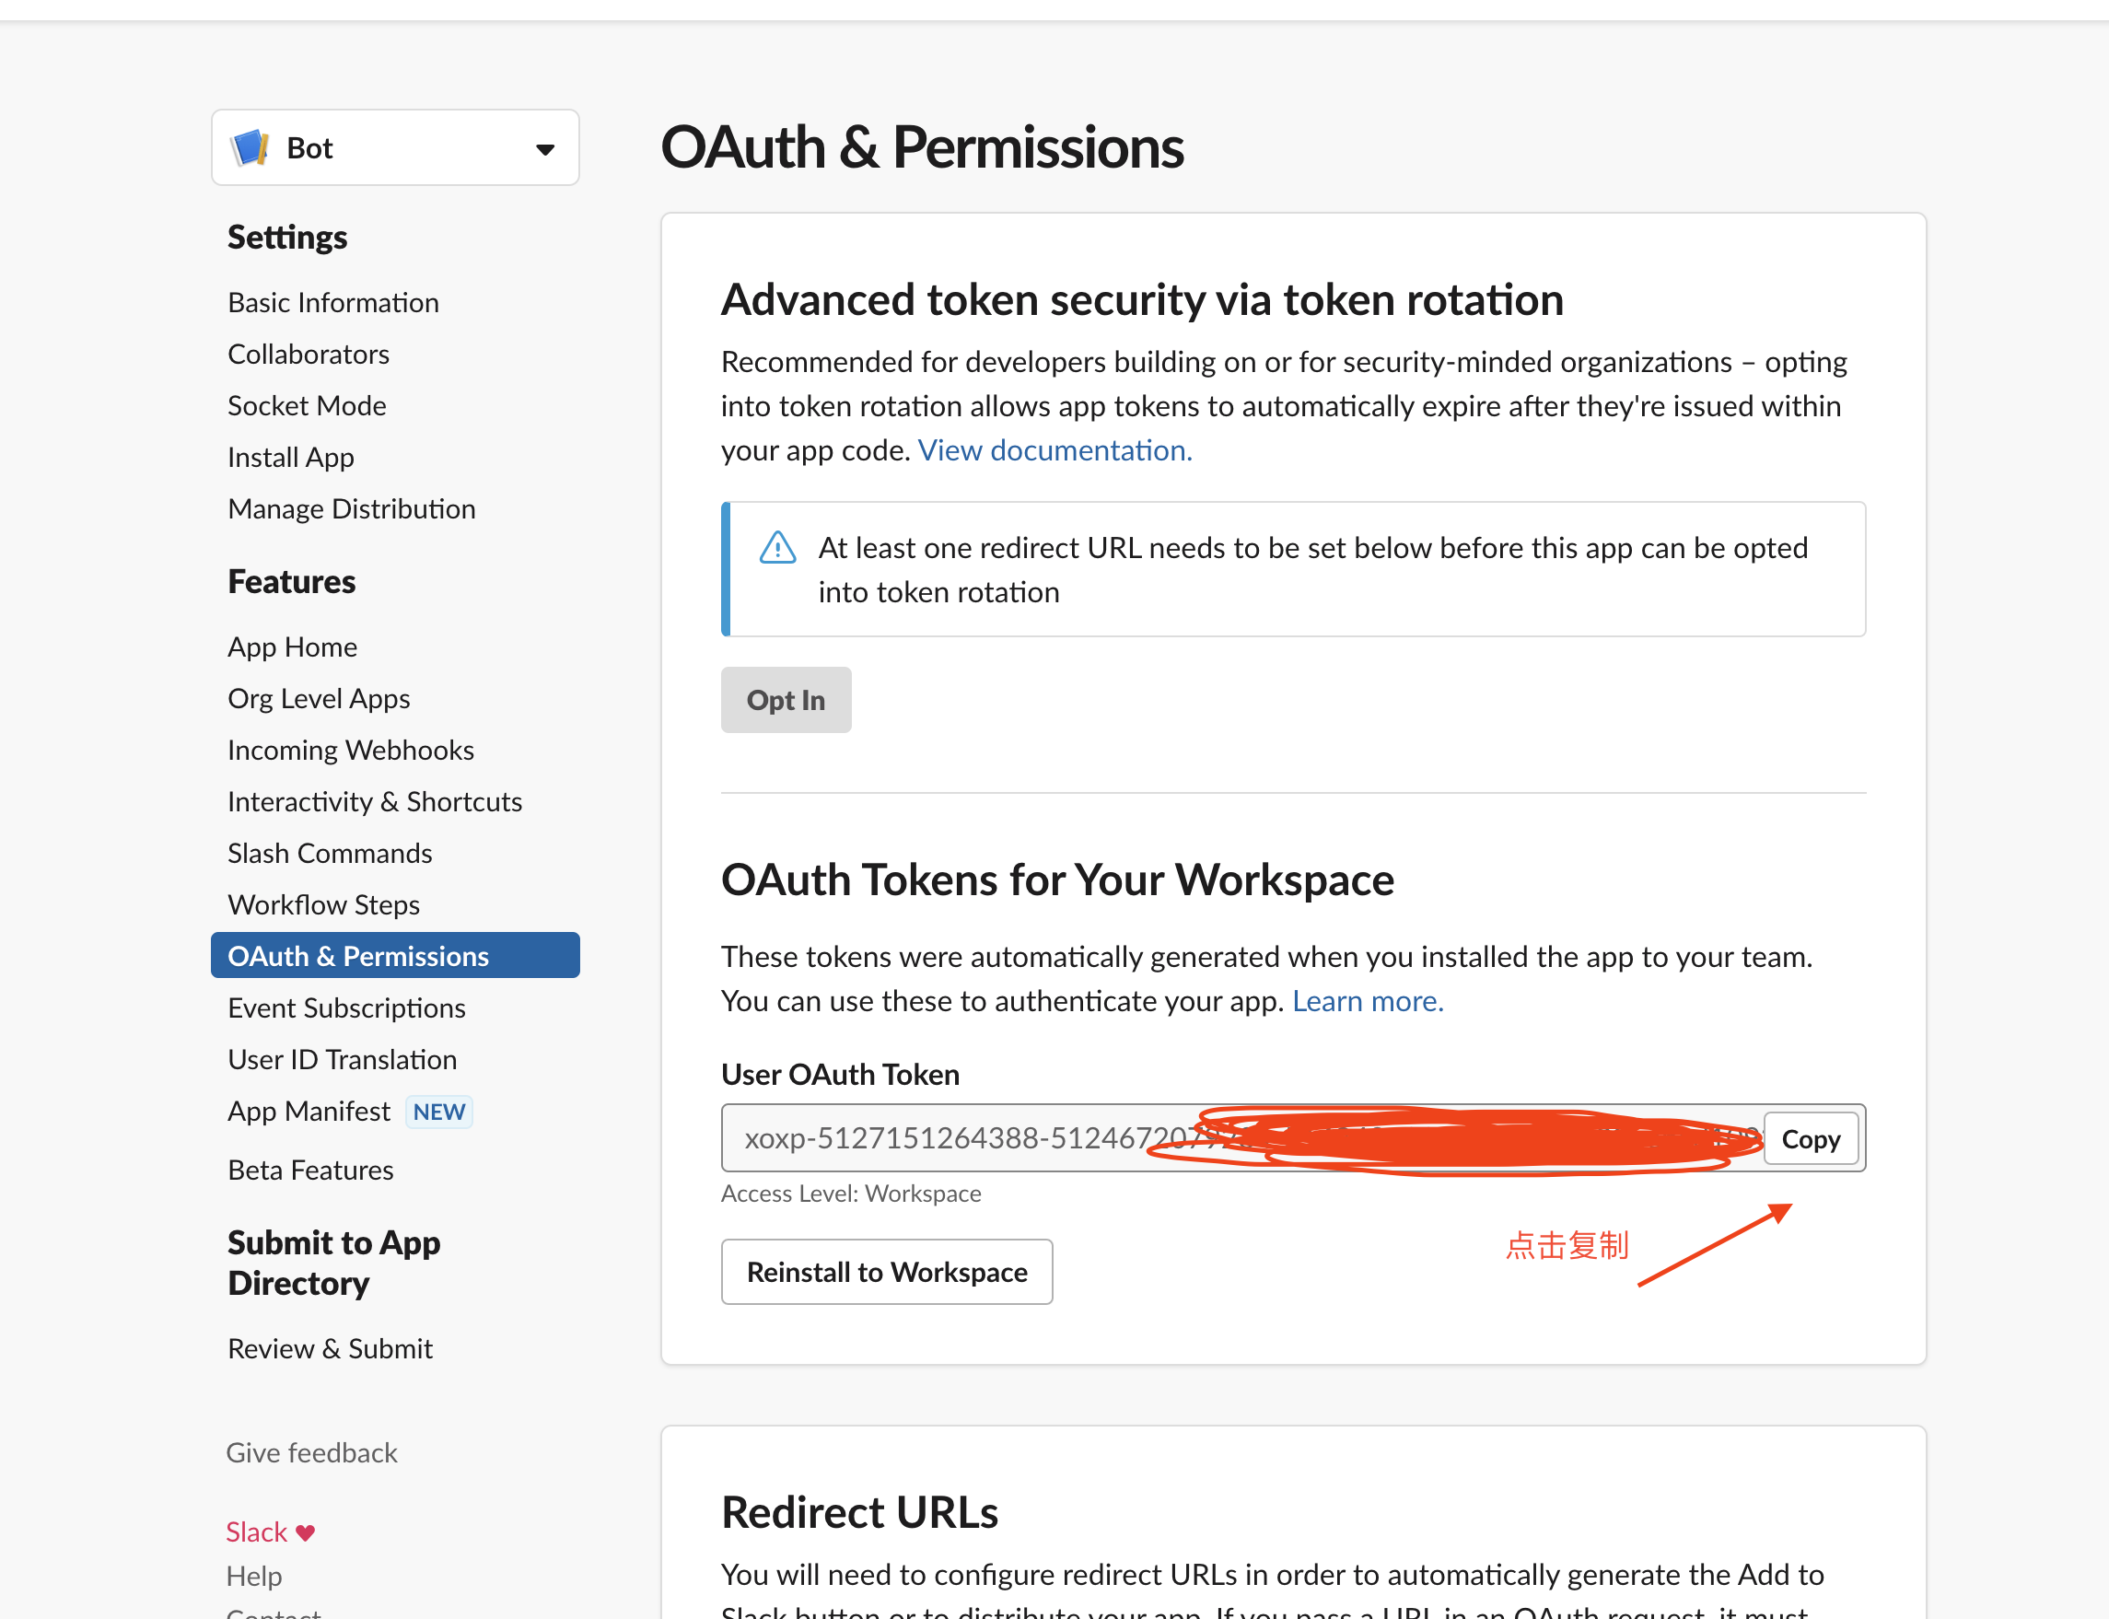Copy the User OAuth Token
The image size is (2109, 1619).
pos(1810,1139)
